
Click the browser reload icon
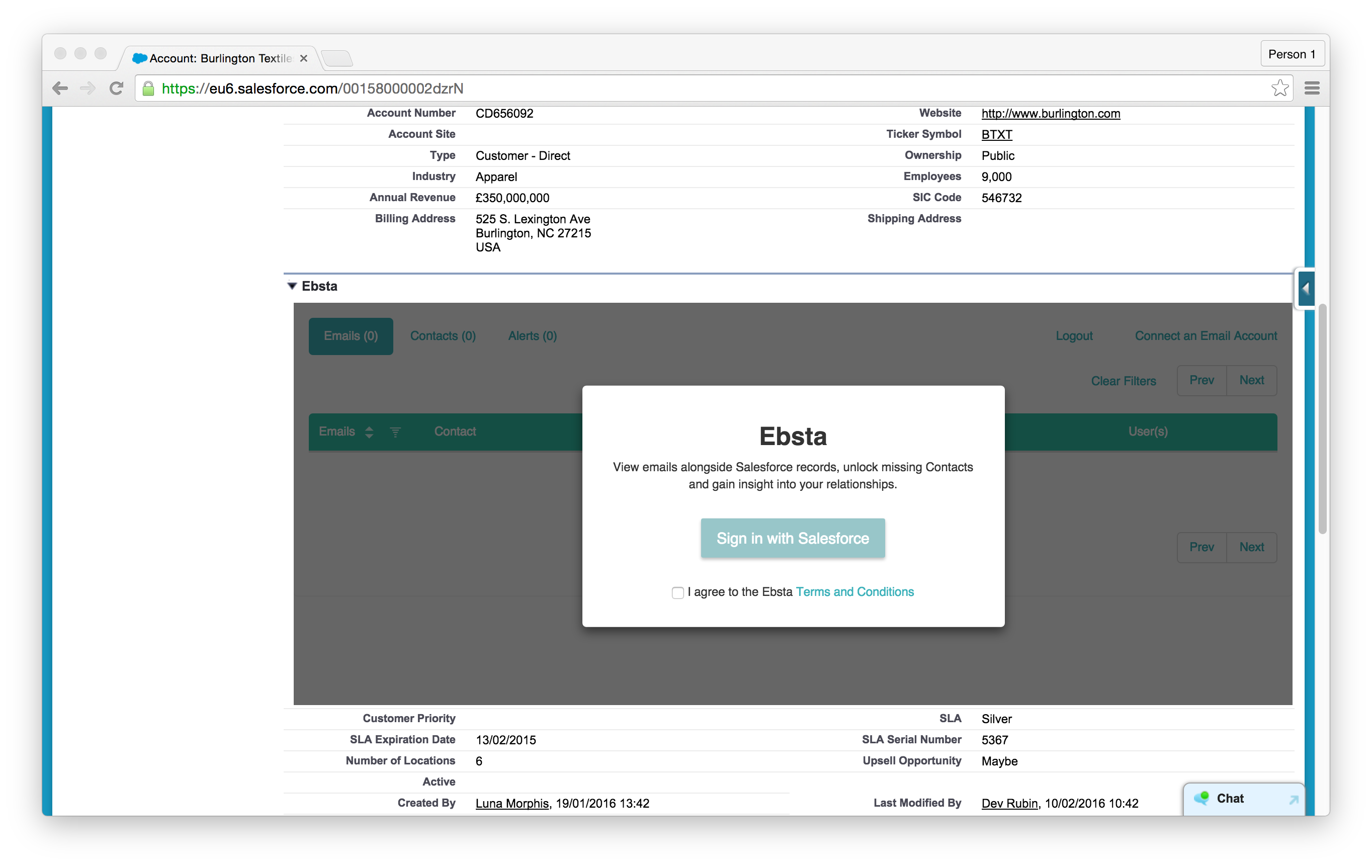point(117,89)
